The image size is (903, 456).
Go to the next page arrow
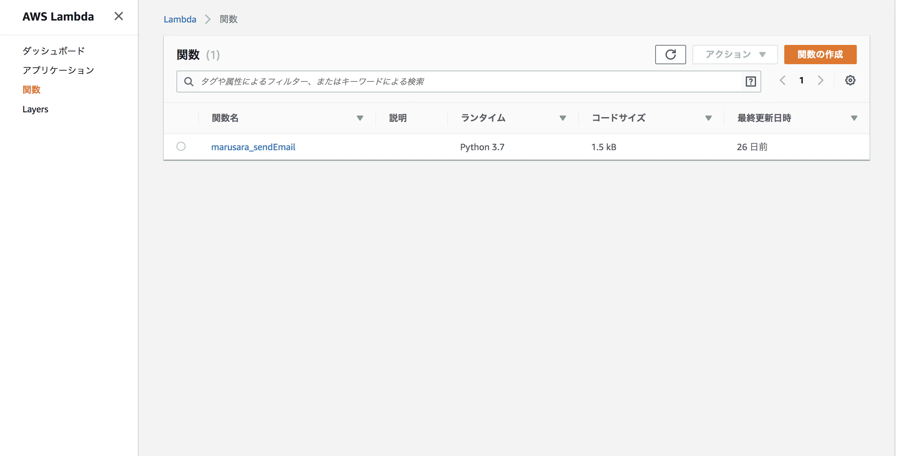coord(820,81)
